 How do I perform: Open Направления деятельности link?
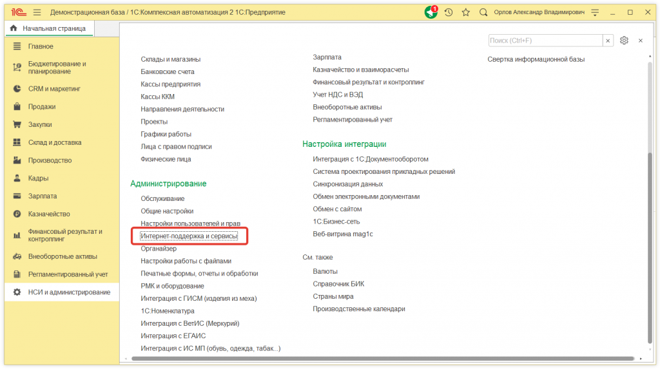tap(182, 109)
